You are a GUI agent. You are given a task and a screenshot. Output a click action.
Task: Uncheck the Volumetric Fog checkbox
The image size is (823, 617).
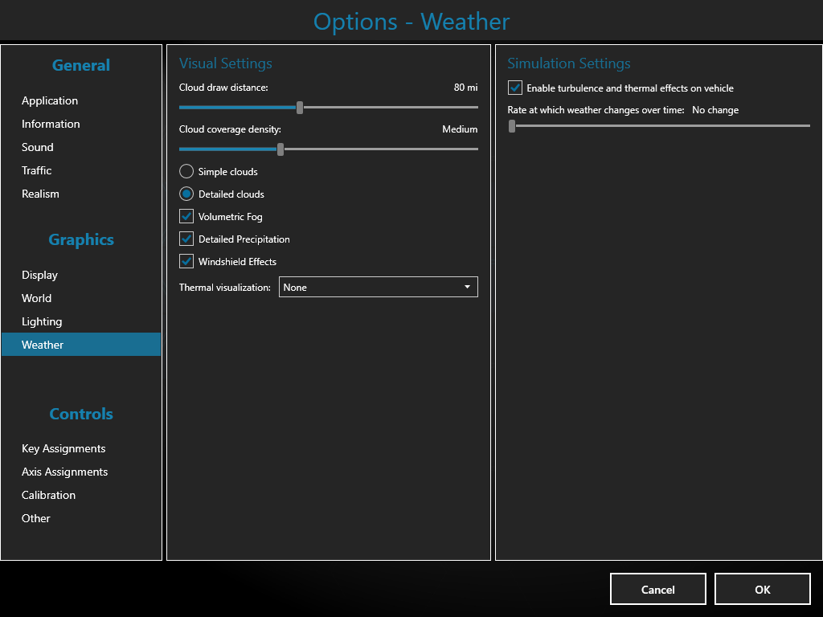(x=186, y=216)
